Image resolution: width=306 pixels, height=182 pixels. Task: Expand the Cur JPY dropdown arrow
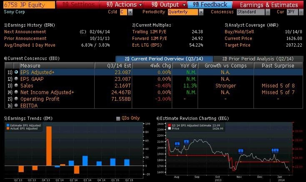[x=301, y=12]
